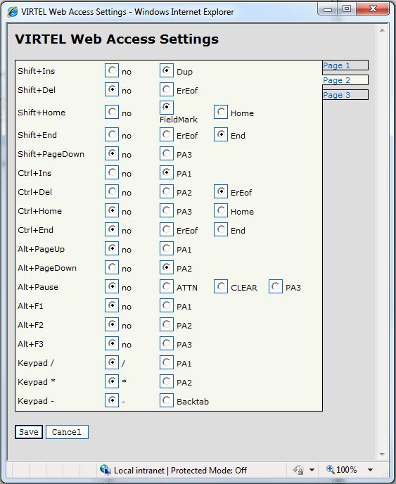
Task: Minimize the Internet Explorer window
Action: [328, 9]
